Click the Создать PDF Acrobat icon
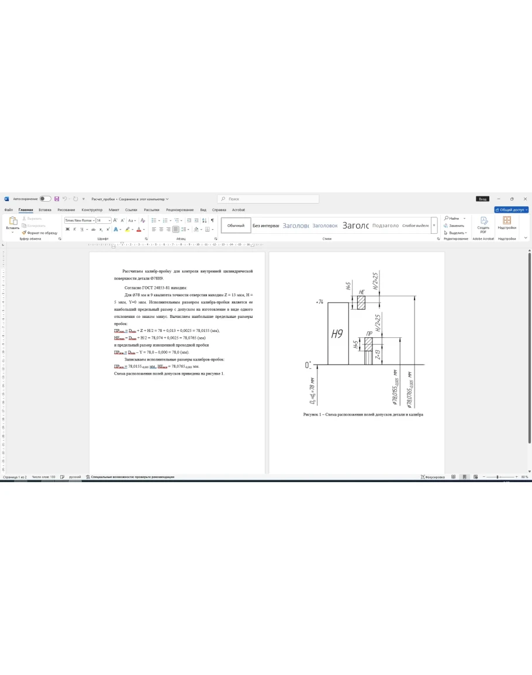Viewport: 532px width, 675px height. click(x=483, y=224)
